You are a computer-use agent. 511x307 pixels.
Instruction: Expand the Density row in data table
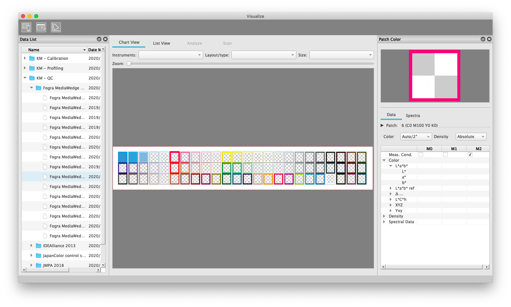[384, 216]
